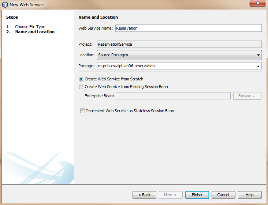
Task: Click the Enterprise Bean text field
Action: pos(173,96)
